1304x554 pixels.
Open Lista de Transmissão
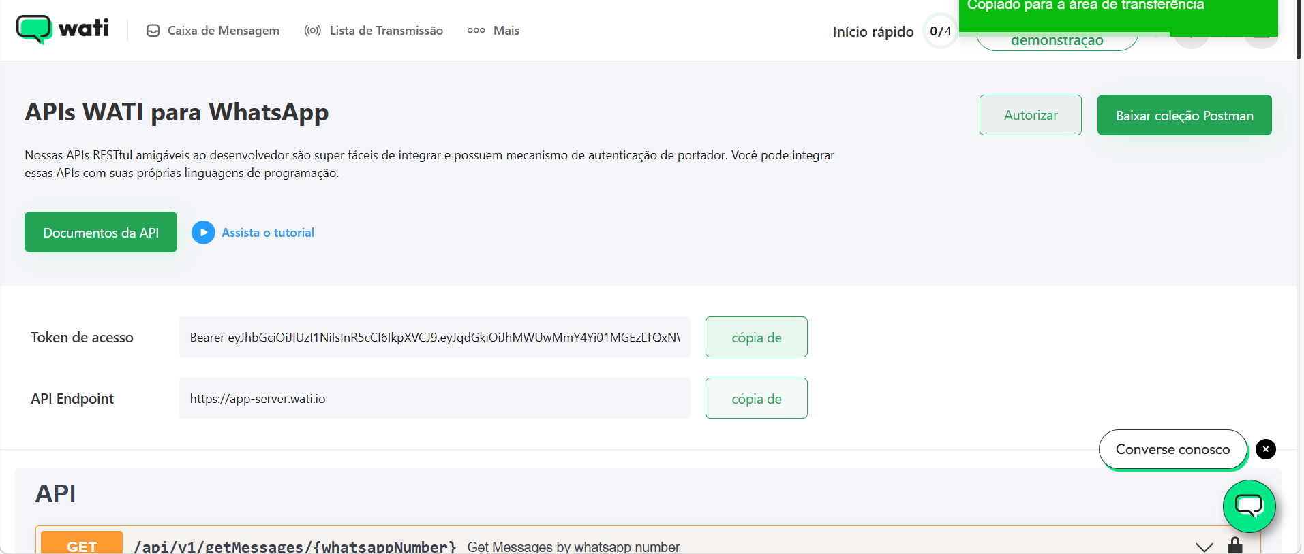tap(374, 31)
